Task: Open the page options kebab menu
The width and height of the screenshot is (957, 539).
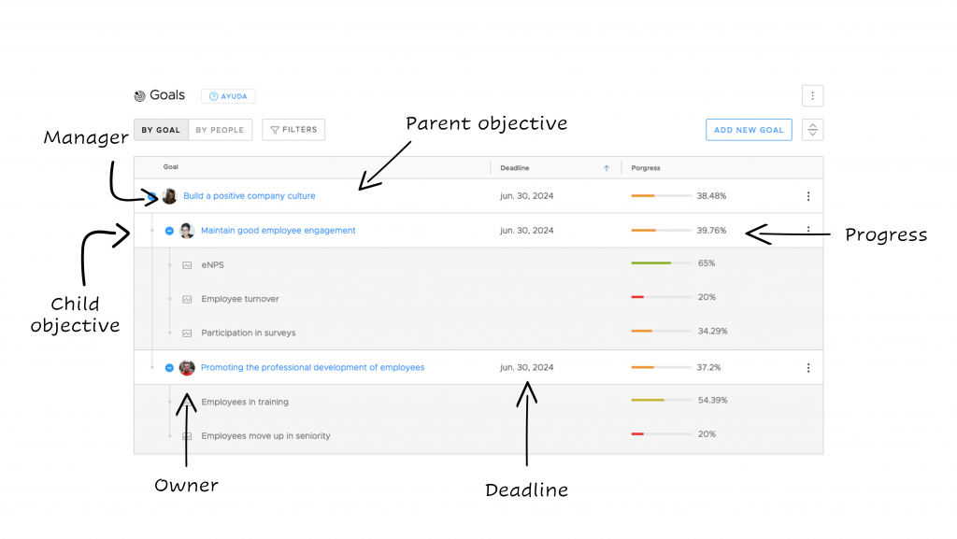Action: pyautogui.click(x=812, y=95)
